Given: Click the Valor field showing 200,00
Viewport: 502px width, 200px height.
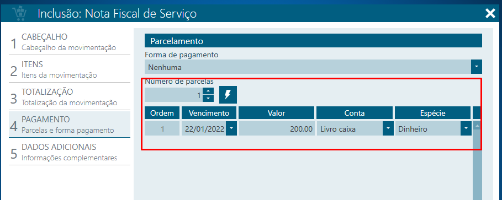Looking at the screenshot, I should pyautogui.click(x=276, y=129).
